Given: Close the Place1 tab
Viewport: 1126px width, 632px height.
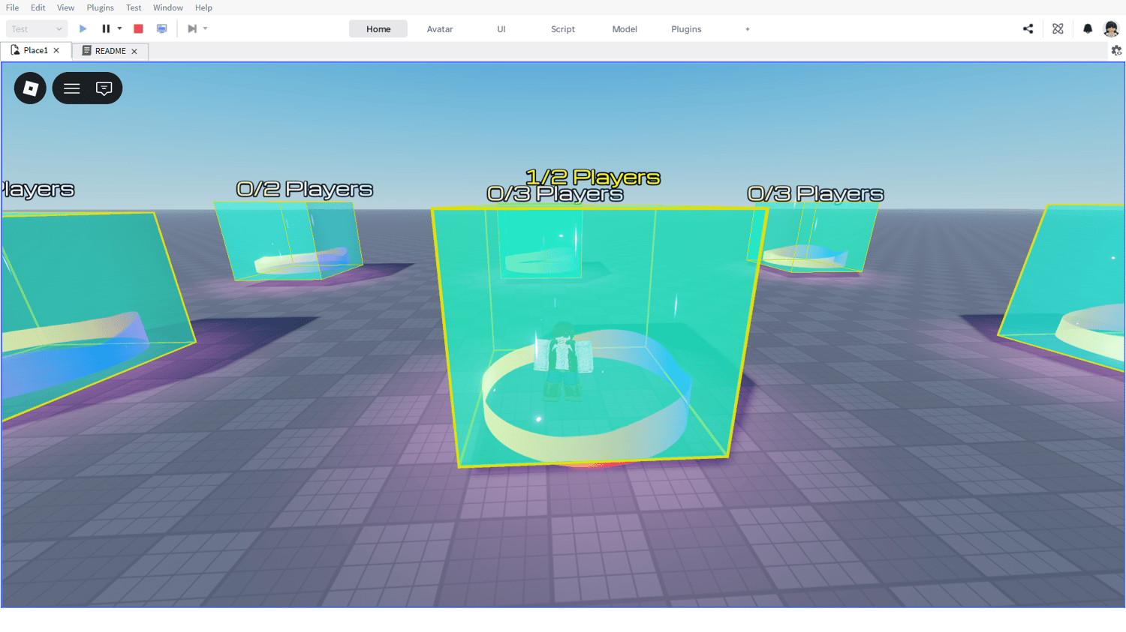Looking at the screenshot, I should [56, 50].
